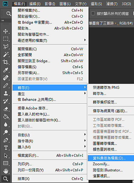Select the Clone Stamp tool
This screenshot has width=134, height=183.
[5, 93]
